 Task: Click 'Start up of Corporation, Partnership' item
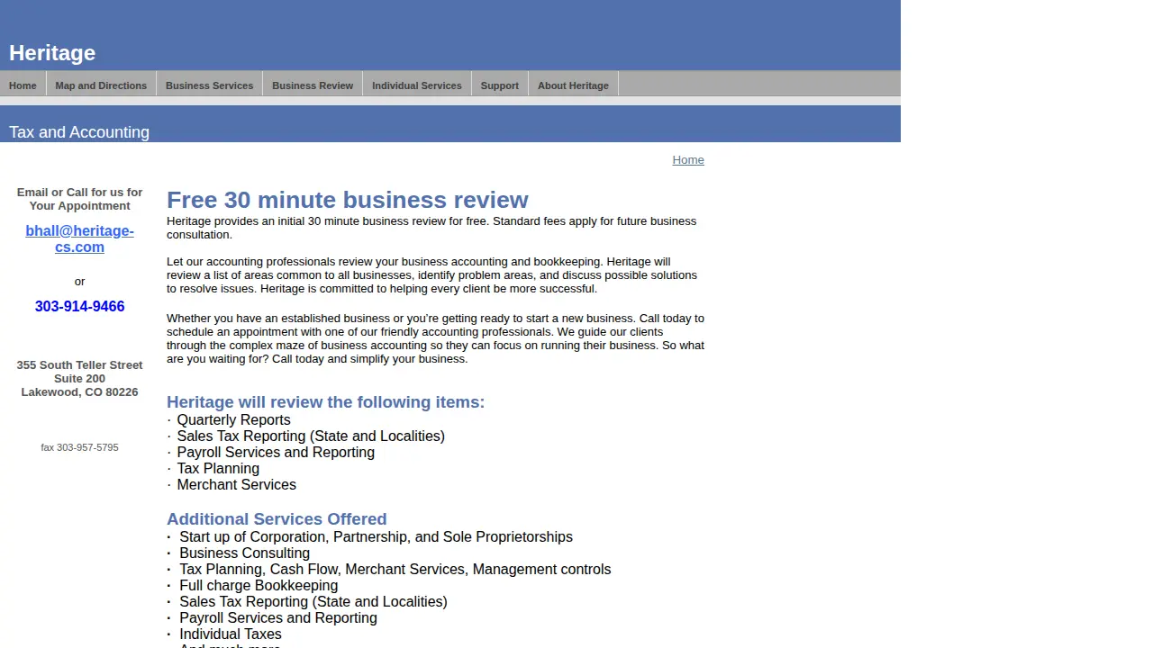click(x=376, y=537)
